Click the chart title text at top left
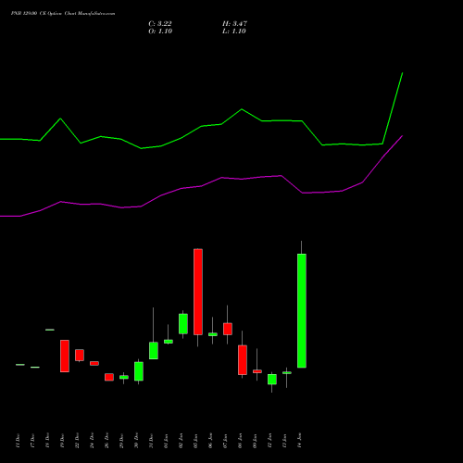The height and width of the screenshot is (463, 463). coord(63,14)
